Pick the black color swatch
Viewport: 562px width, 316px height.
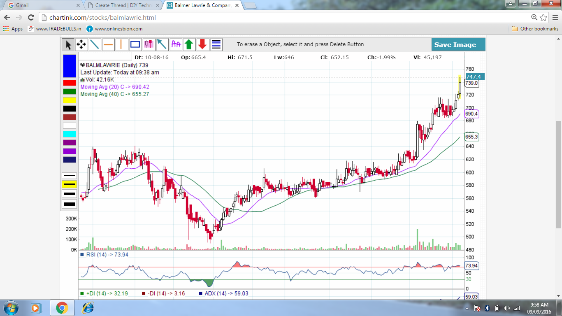point(70,109)
